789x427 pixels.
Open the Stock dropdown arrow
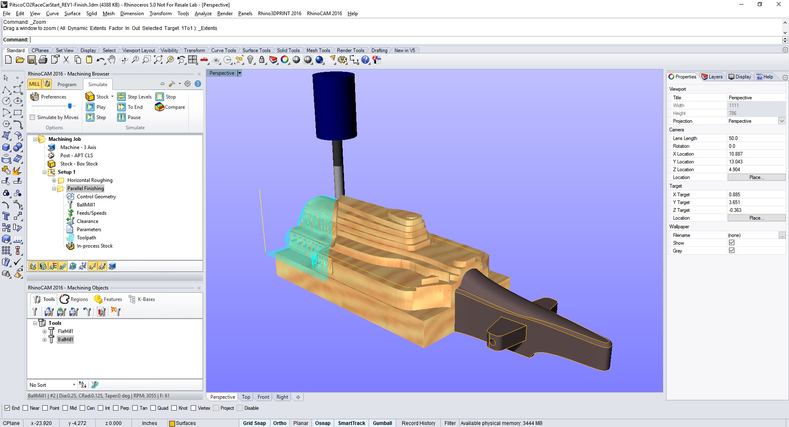coord(112,97)
